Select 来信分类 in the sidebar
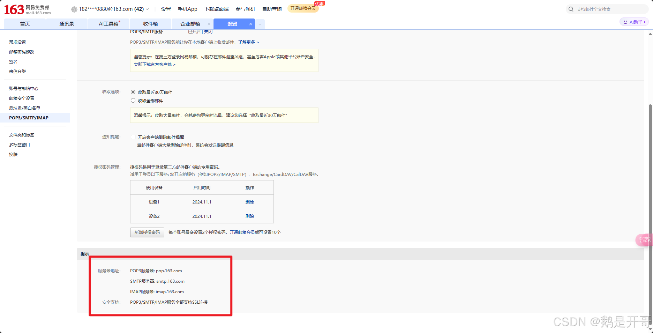This screenshot has width=653, height=333. [x=17, y=71]
